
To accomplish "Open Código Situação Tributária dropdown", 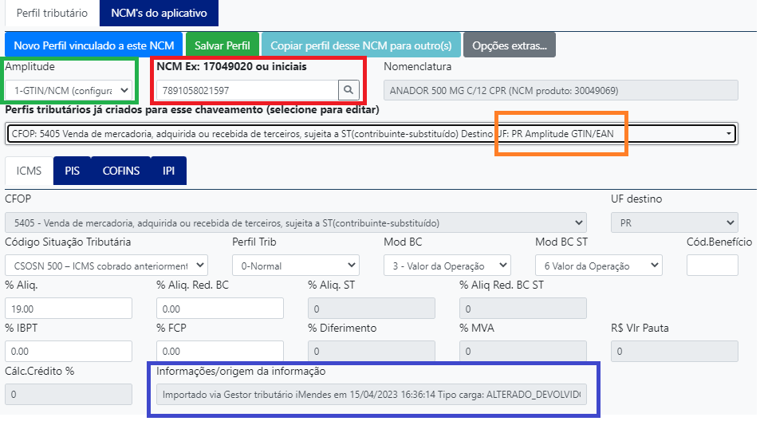I will point(106,266).
